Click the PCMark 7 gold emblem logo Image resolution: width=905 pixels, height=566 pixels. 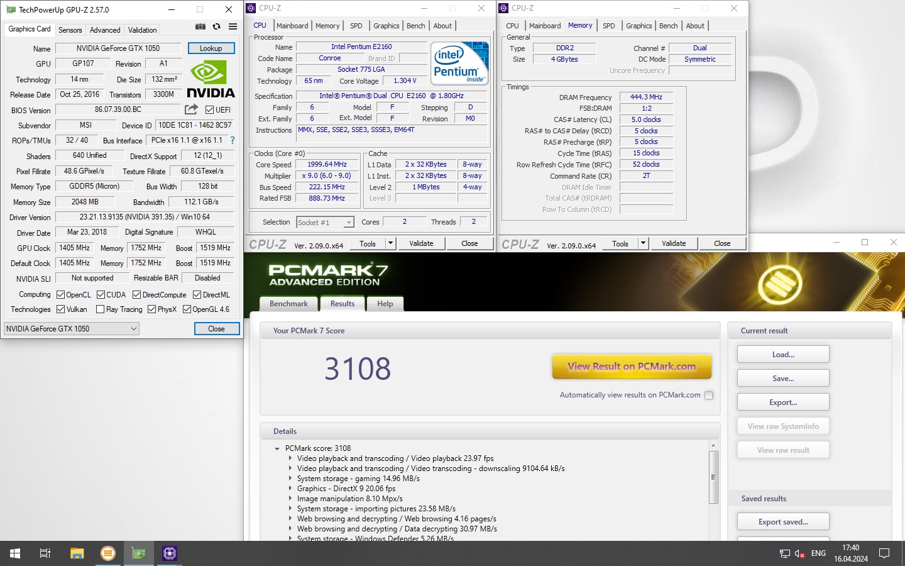pos(780,284)
